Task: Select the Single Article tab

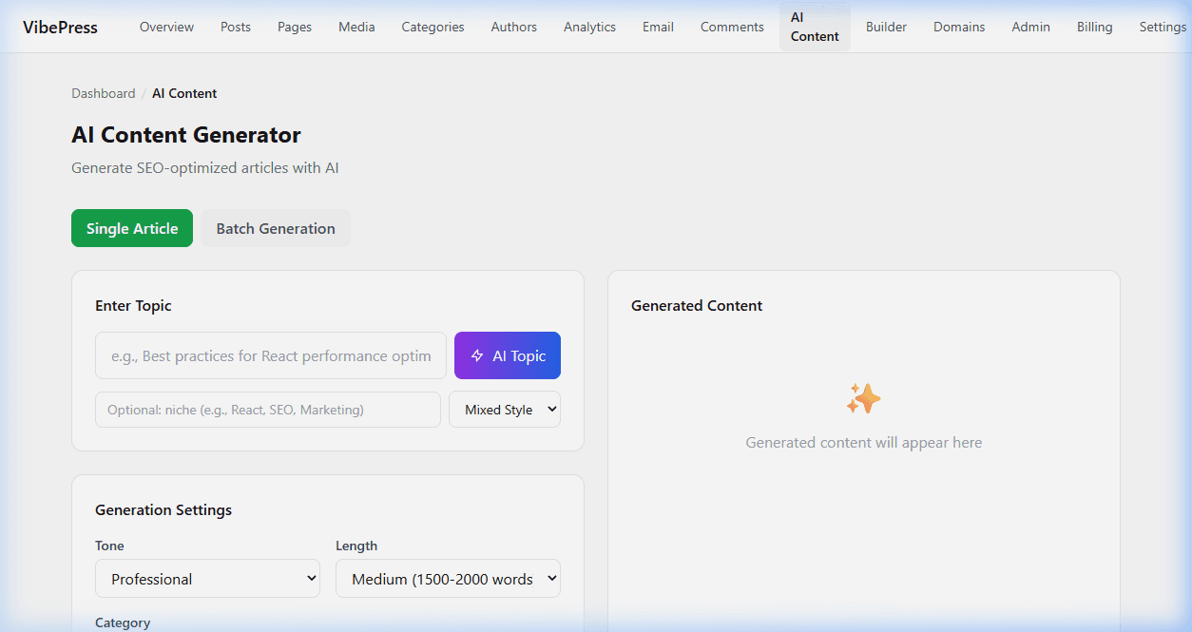Action: tap(131, 228)
